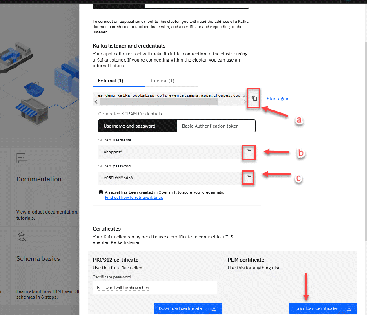Open the External (1) listener tab

[x=111, y=81]
